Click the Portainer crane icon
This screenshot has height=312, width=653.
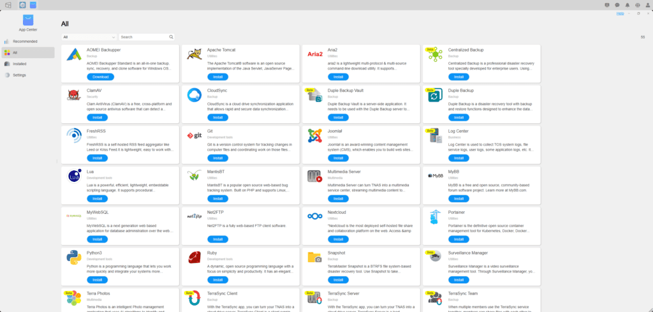point(435,216)
